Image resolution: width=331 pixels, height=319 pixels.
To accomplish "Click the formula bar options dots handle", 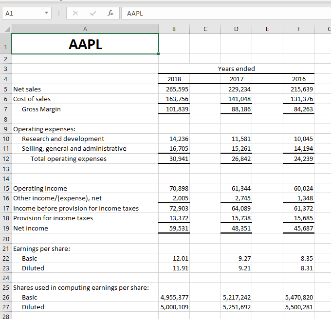I will click(x=59, y=13).
